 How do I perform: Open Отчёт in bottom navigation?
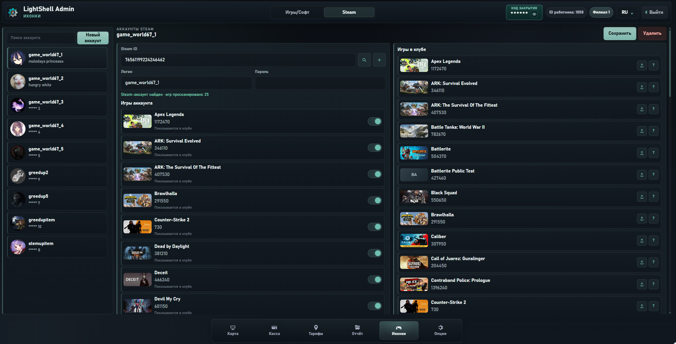coord(357,330)
